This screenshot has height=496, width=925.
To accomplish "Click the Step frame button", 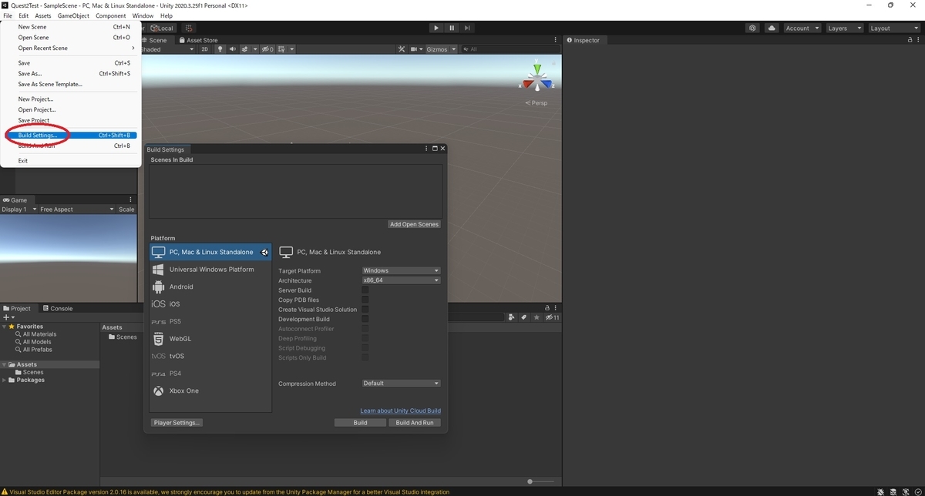I will [x=467, y=28].
